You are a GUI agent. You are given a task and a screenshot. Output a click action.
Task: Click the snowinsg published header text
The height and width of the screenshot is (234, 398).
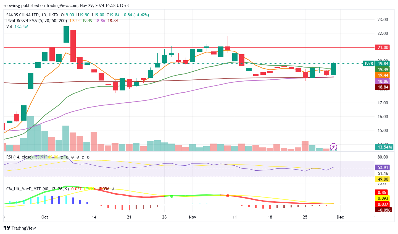[66, 6]
